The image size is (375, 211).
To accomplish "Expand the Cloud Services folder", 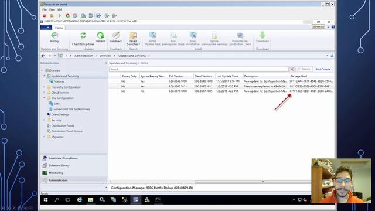I will 44,93.
